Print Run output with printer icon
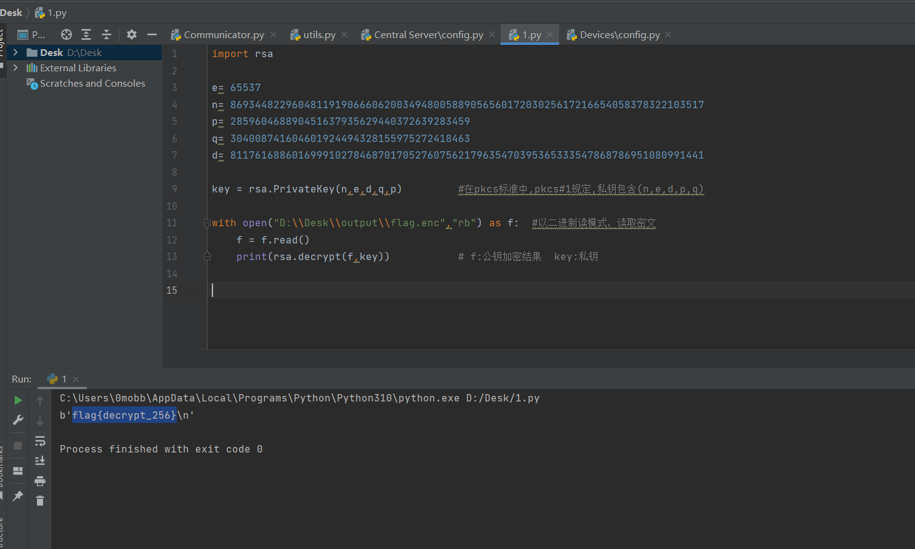The image size is (915, 549). pos(40,481)
